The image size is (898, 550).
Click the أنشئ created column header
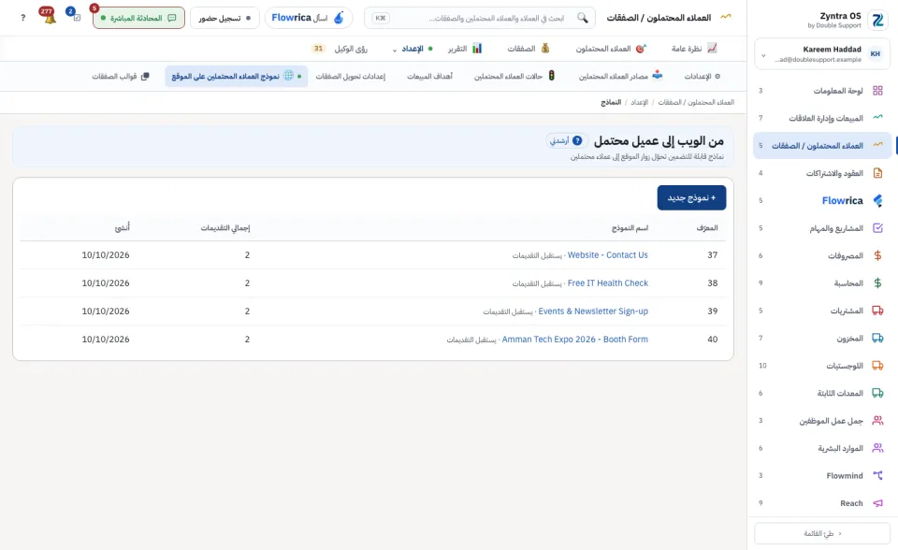122,228
